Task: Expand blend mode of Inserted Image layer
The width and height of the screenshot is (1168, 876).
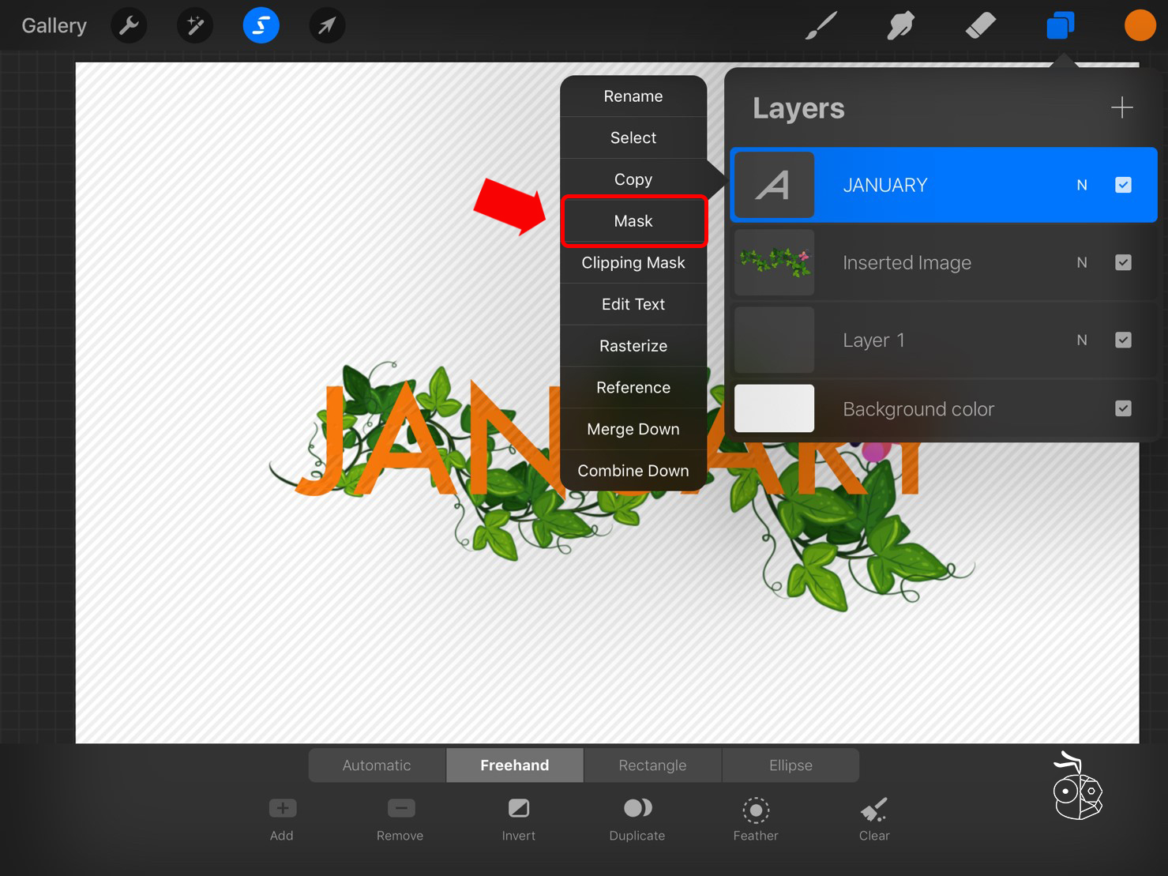Action: pos(1082,262)
